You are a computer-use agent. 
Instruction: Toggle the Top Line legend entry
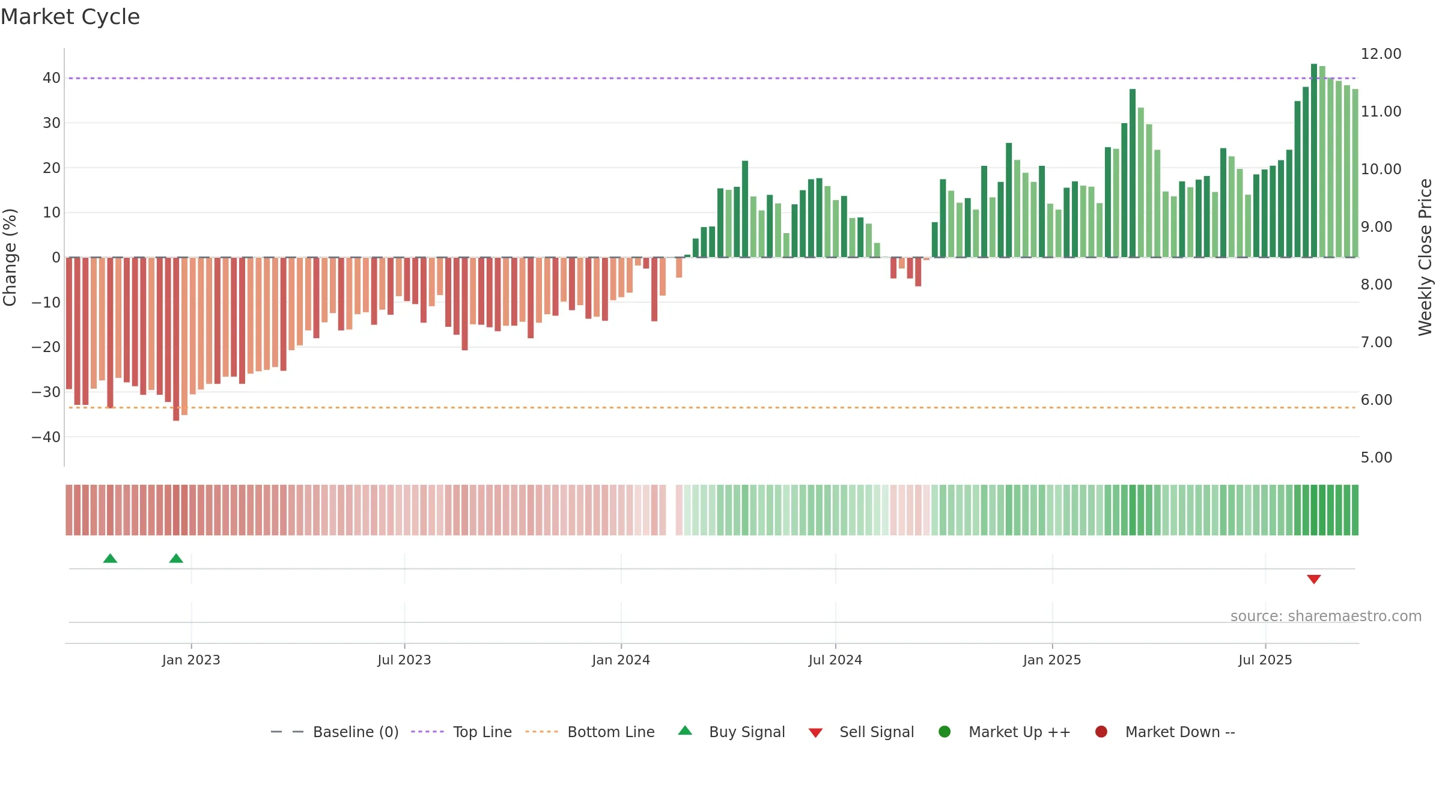pyautogui.click(x=461, y=732)
